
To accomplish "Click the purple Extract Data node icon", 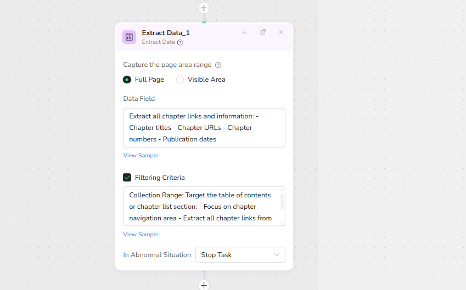I will click(x=129, y=37).
